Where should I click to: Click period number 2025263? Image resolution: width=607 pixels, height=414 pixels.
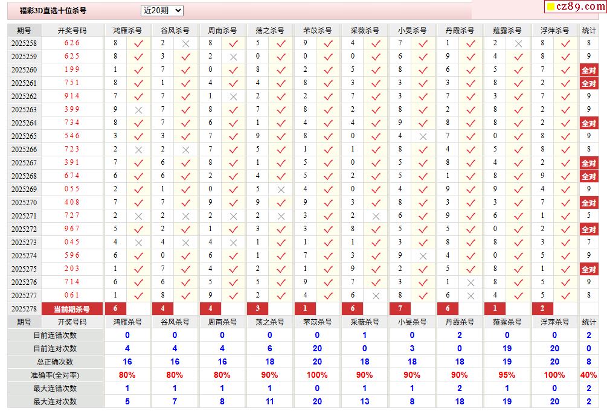point(24,110)
